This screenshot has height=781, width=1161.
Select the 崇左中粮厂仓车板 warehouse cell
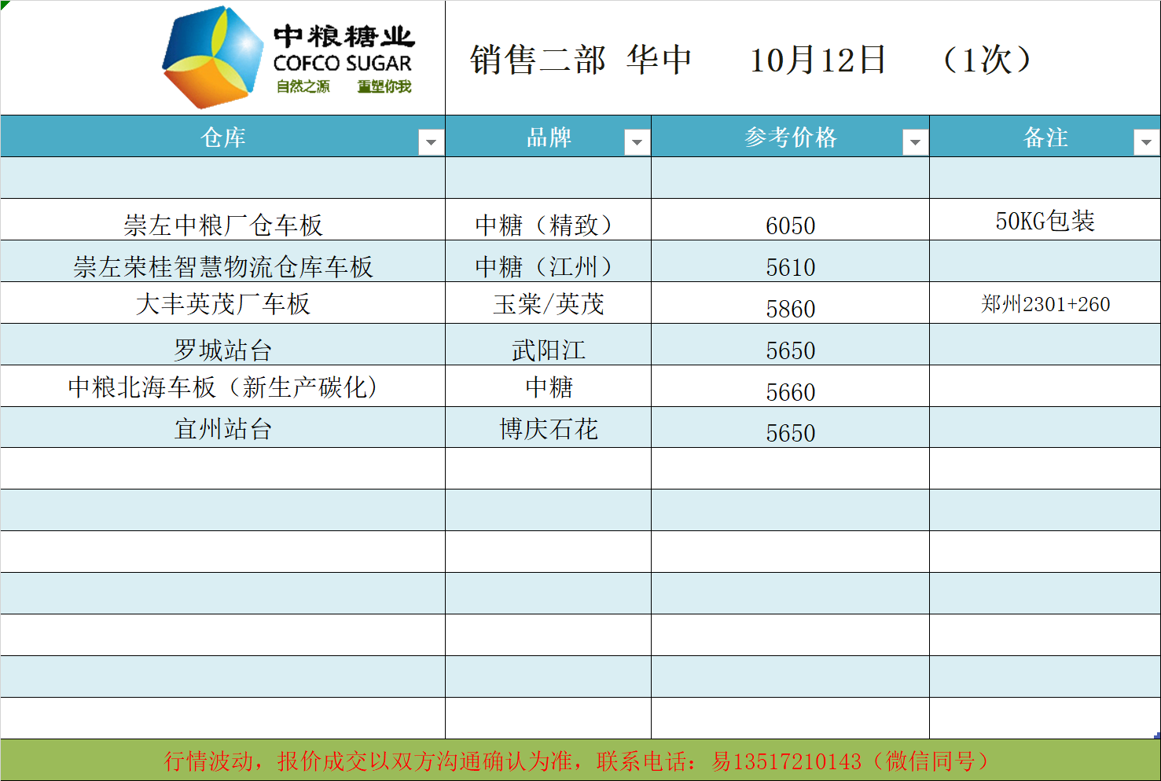(223, 225)
